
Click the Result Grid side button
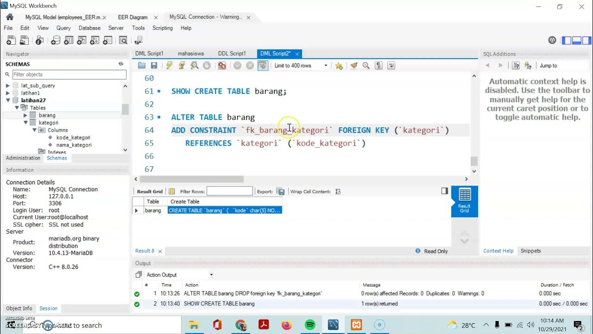pos(464,201)
